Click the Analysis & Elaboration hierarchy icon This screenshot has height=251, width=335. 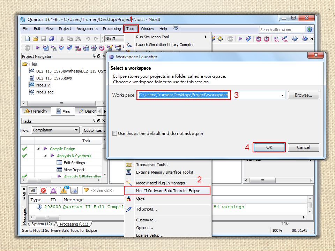[x=54, y=48]
